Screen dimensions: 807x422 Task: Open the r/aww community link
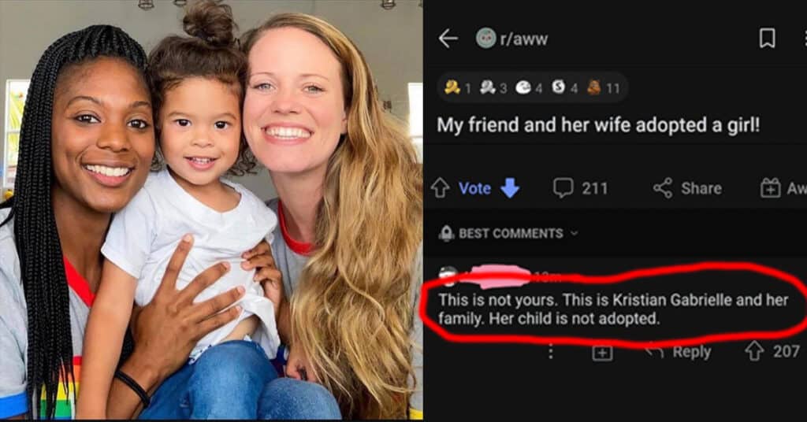(524, 39)
